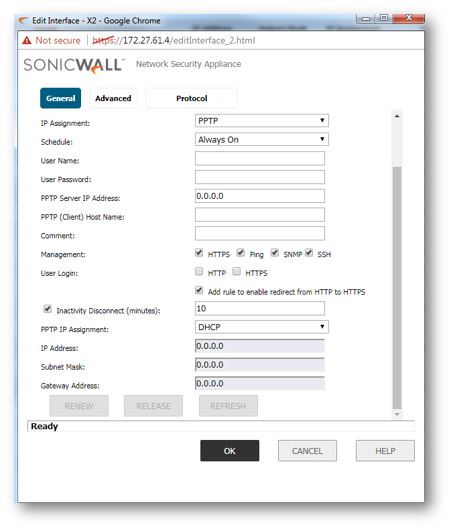The width and height of the screenshot is (453, 531).
Task: Toggle HTTP to HTTPS redirect rule checkbox
Action: (x=199, y=291)
